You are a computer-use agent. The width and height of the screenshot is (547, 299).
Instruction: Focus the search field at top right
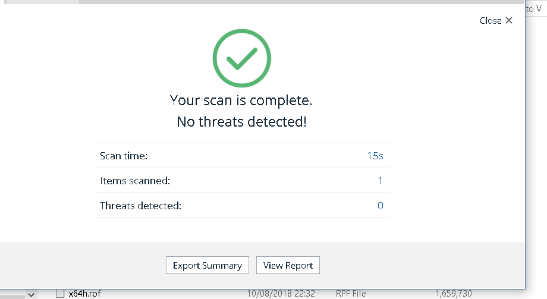pos(535,9)
